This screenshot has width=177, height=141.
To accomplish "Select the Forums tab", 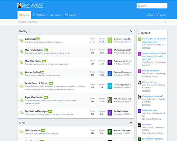I will (24, 15).
